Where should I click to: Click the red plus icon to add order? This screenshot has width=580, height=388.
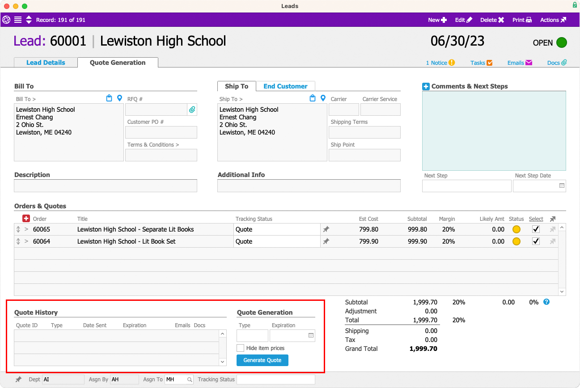(26, 219)
